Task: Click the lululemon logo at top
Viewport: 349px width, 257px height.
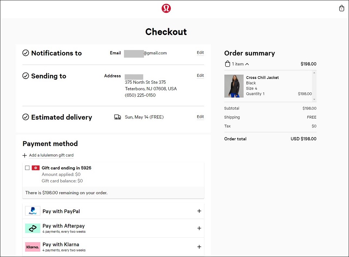Action: pyautogui.click(x=166, y=8)
